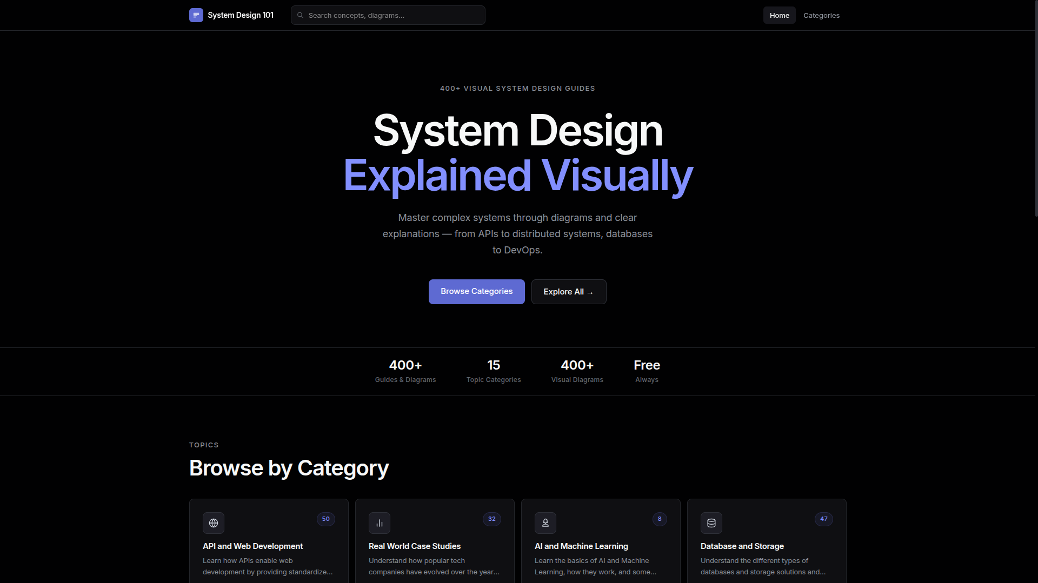1038x583 pixels.
Task: Focus the Search concepts, diagrams input
Action: tap(388, 15)
